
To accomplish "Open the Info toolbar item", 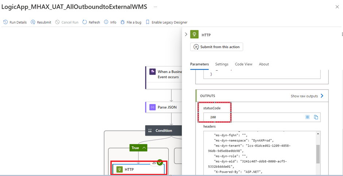I will [x=110, y=22].
